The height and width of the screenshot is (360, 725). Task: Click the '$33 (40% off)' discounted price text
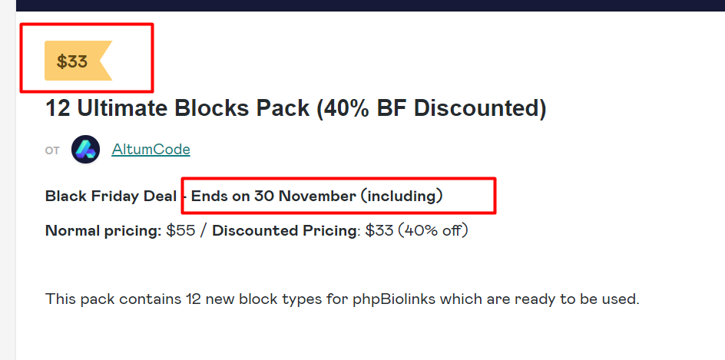tap(416, 230)
